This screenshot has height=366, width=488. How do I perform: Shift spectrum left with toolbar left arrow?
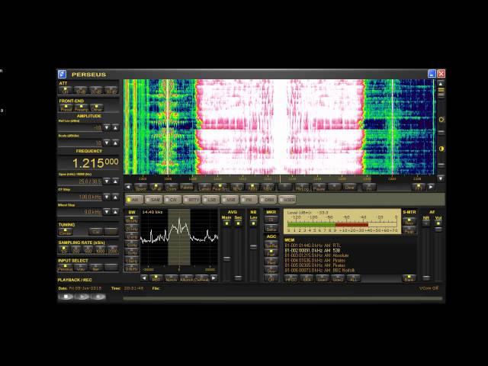click(x=128, y=187)
